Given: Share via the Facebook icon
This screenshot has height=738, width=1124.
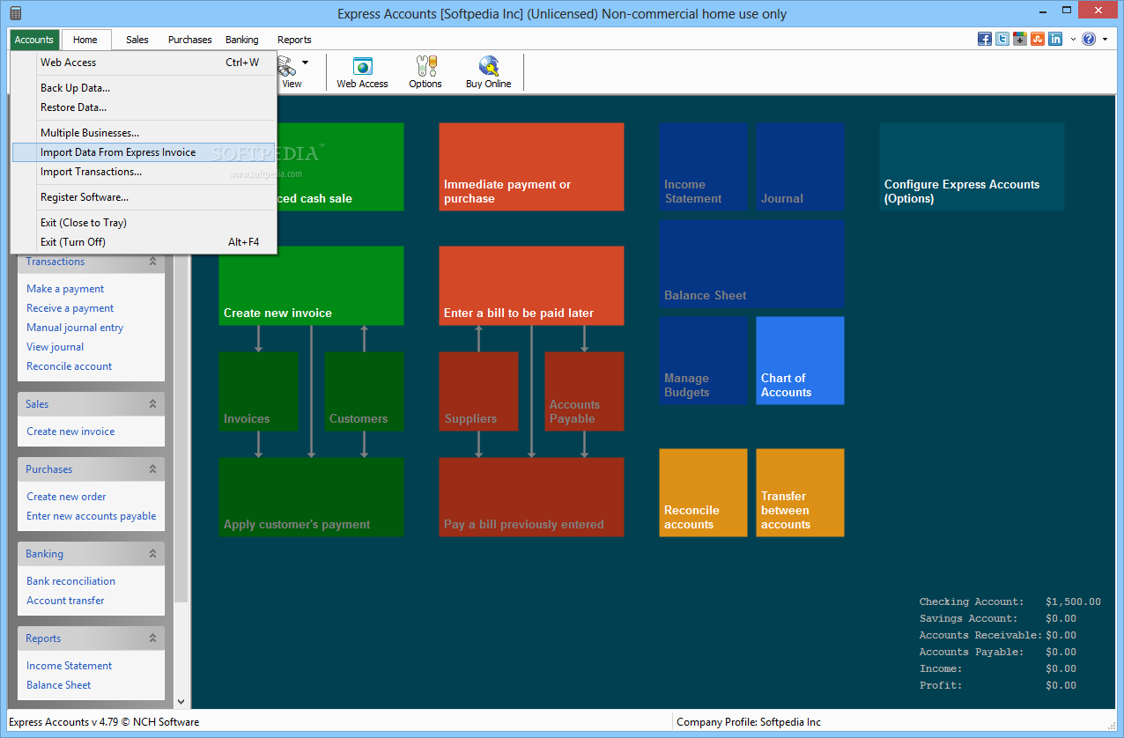Looking at the screenshot, I should coord(985,39).
